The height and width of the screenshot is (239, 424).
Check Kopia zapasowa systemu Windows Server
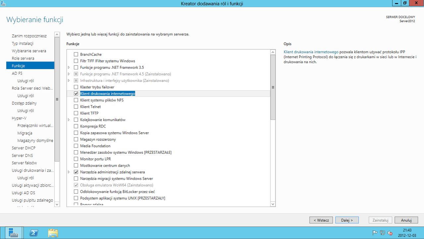(x=76, y=133)
